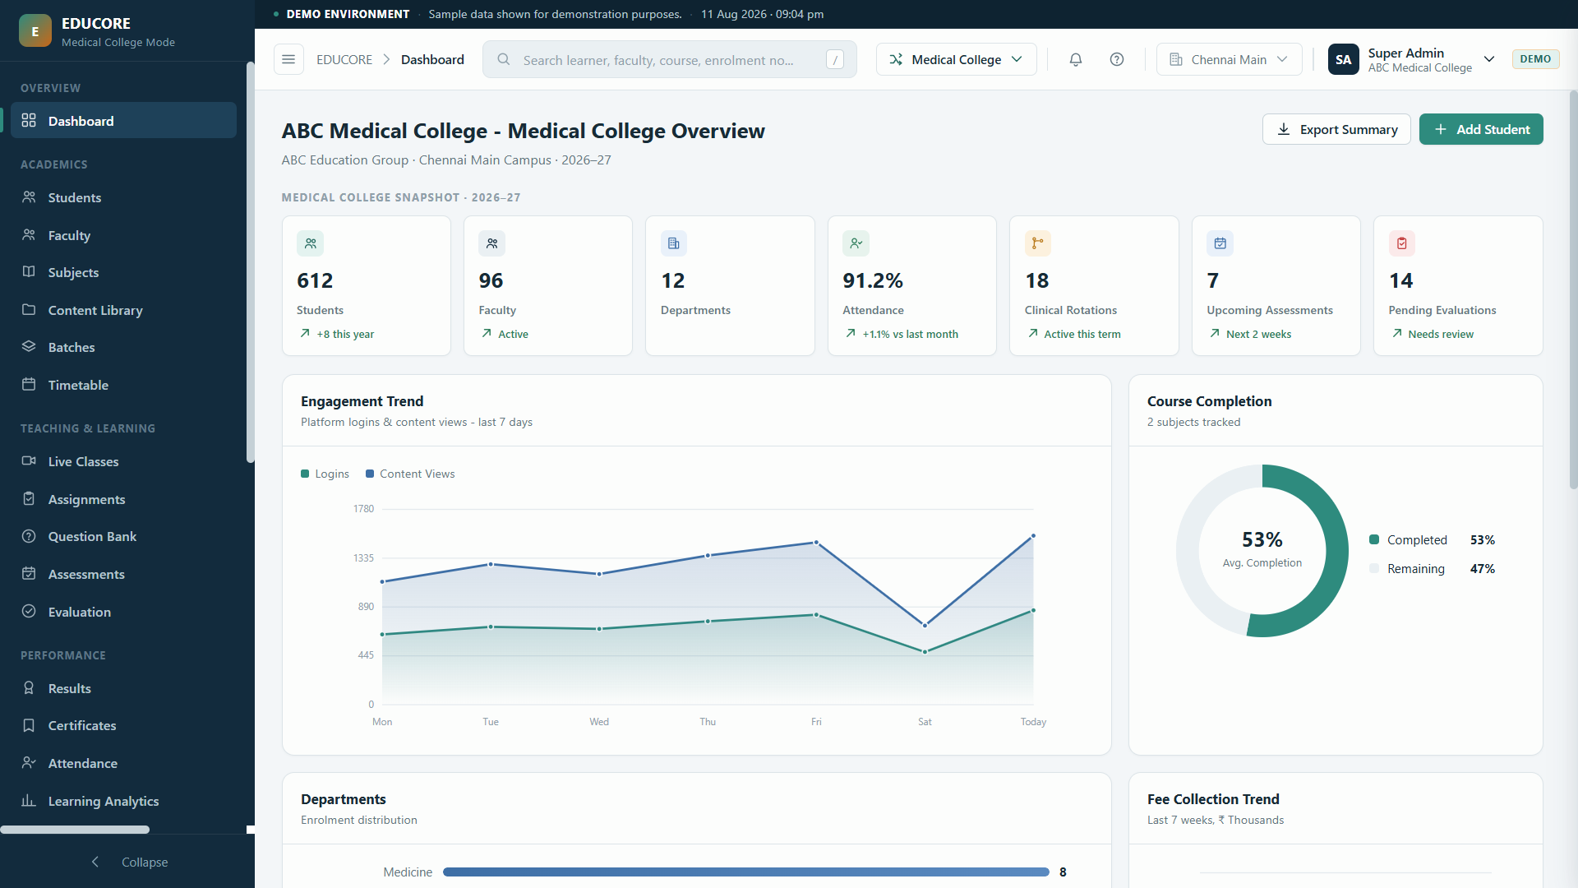Click '+1.1% vs last month' text

910,334
